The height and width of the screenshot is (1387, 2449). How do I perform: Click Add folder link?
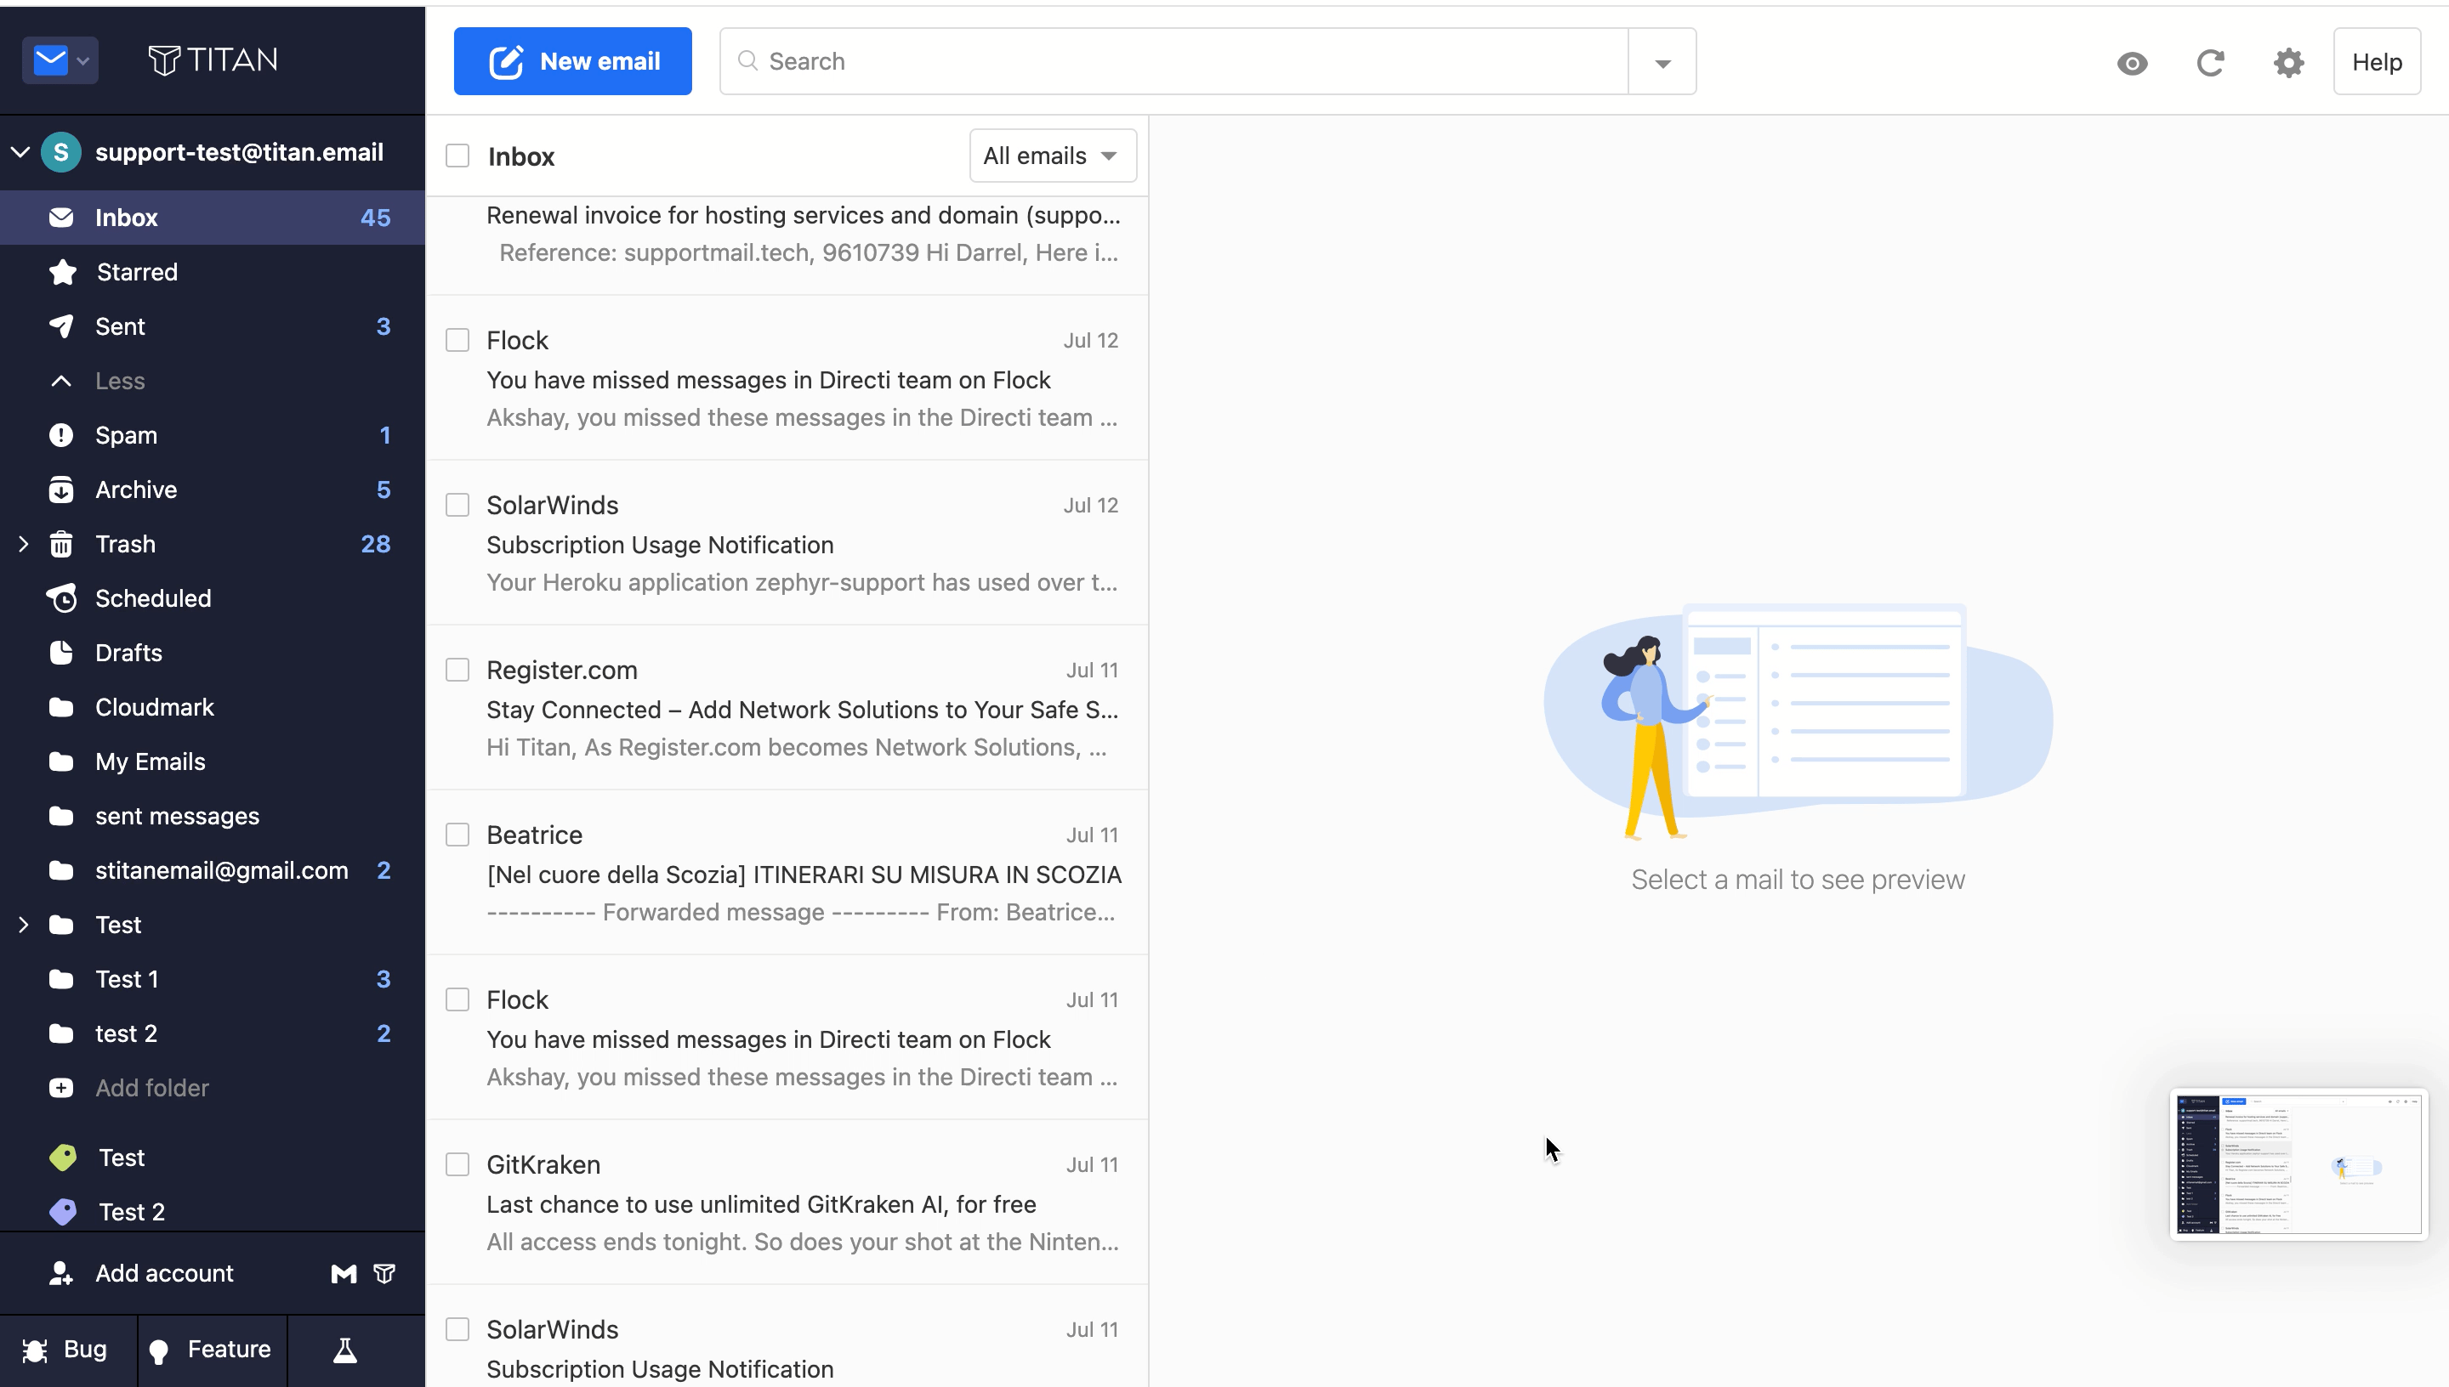pyautogui.click(x=151, y=1088)
